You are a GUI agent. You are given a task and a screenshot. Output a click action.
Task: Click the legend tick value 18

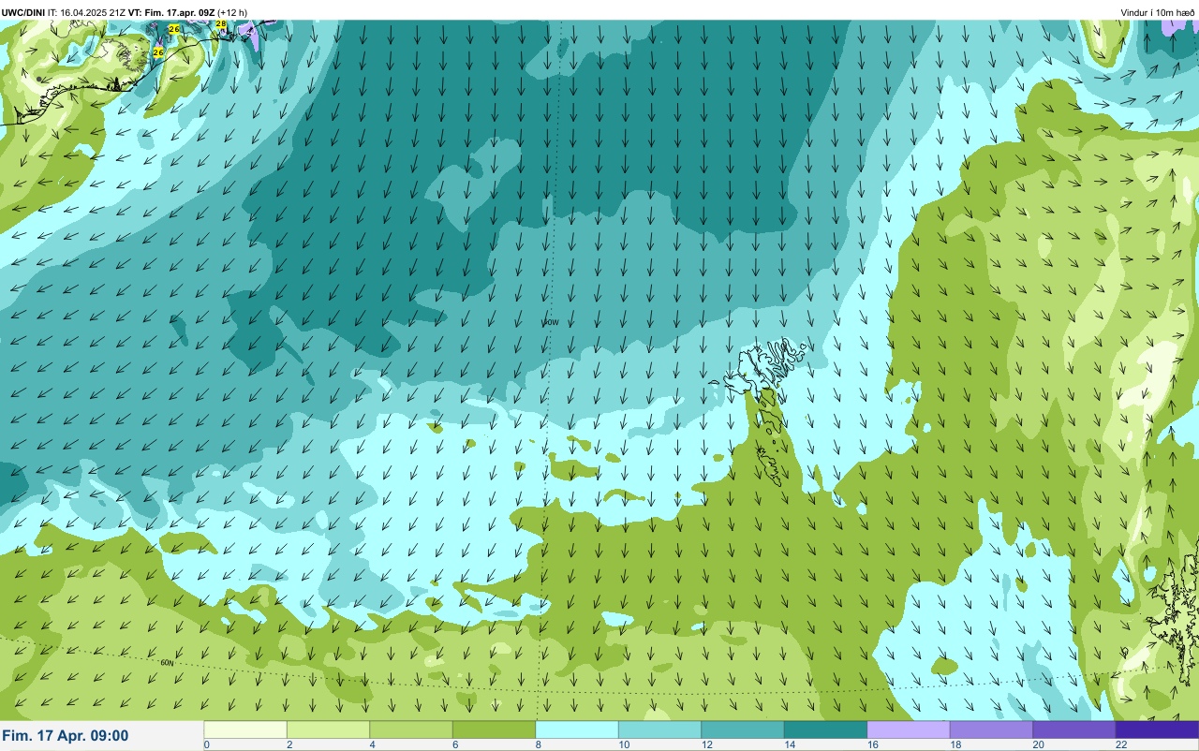(955, 745)
